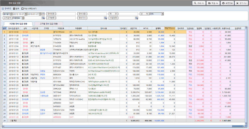Viewport: 249px width, 129px height.
Task: Click the [합계] totals row label
Action: click(x=14, y=121)
